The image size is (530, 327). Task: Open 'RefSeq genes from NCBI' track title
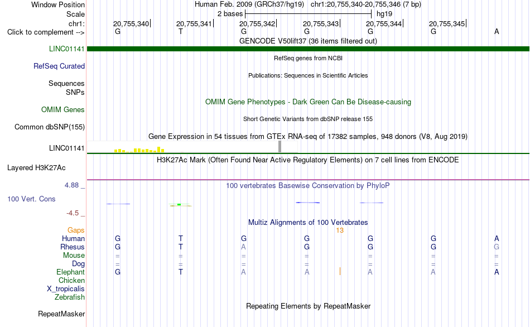coord(308,58)
